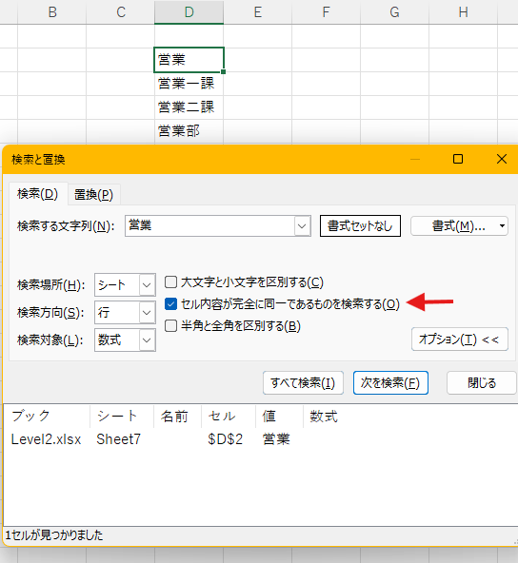Select column F header

tap(326, 12)
